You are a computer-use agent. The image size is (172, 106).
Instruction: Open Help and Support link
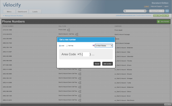pyautogui.click(x=156, y=7)
